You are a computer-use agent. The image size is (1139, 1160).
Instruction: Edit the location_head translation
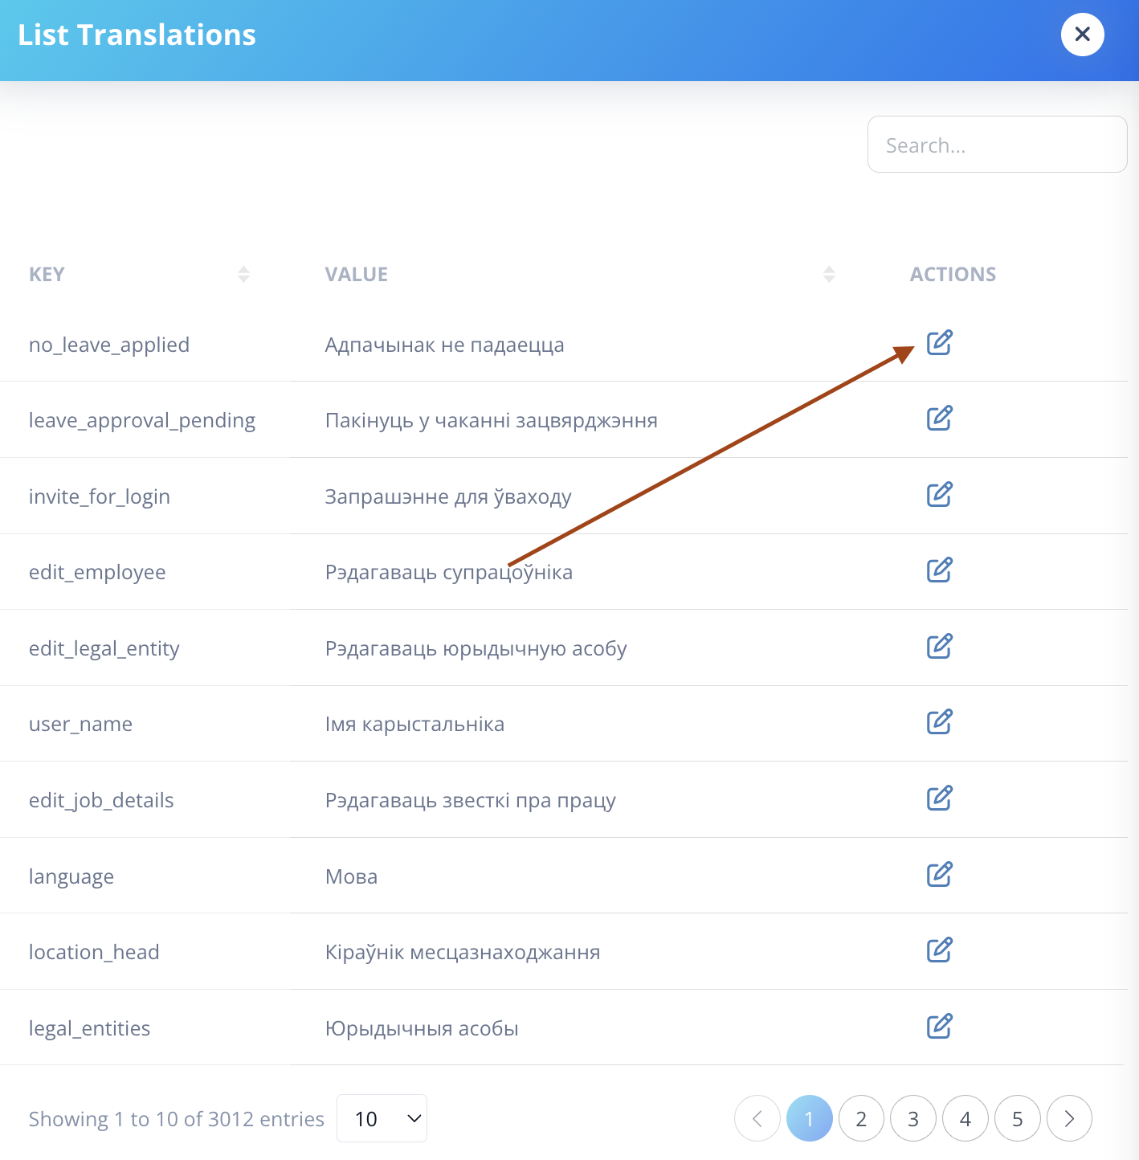pos(939,950)
